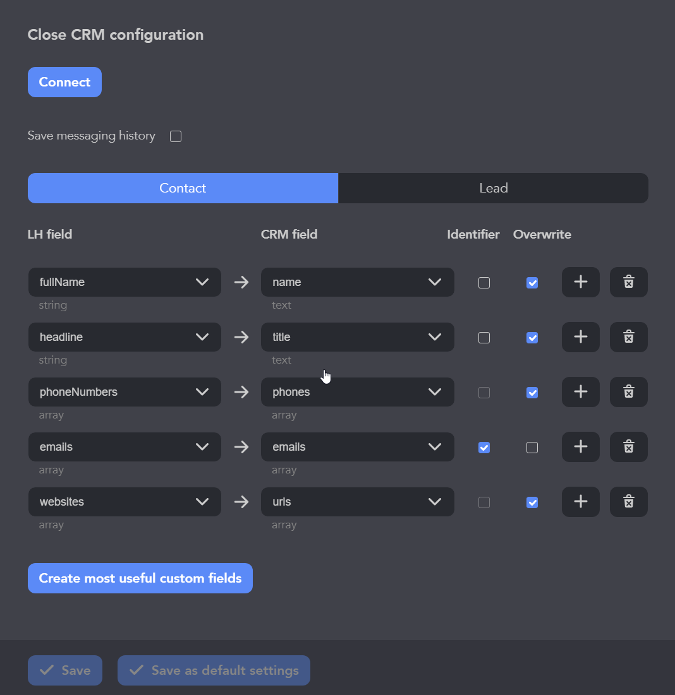Select the Contact tab
Viewport: 675px width, 695px height.
click(x=183, y=188)
